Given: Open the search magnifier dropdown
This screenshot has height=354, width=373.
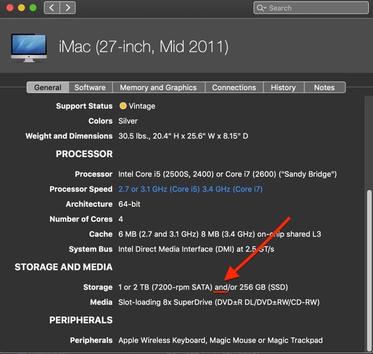Looking at the screenshot, I should [261, 8].
